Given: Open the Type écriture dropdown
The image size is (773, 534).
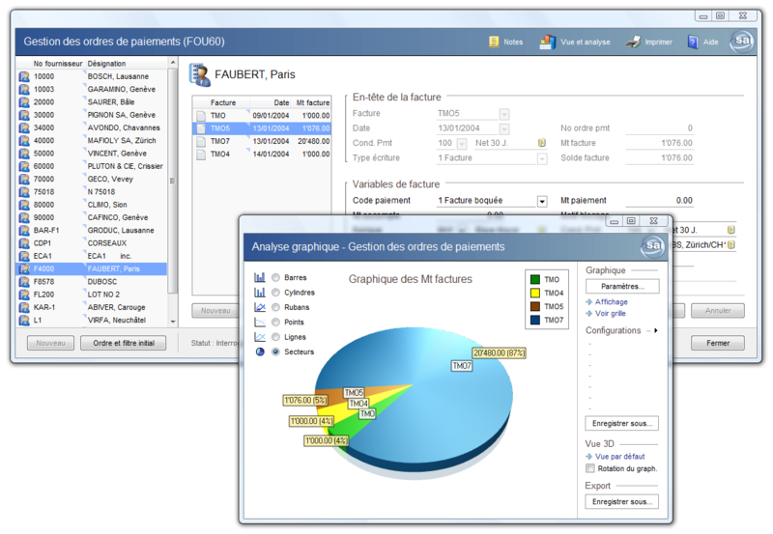Looking at the screenshot, I should pyautogui.click(x=503, y=157).
